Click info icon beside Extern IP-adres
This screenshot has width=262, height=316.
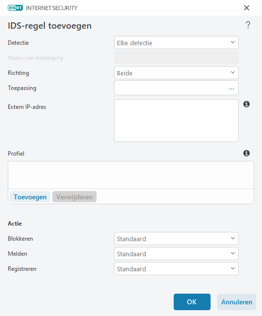pos(246,104)
